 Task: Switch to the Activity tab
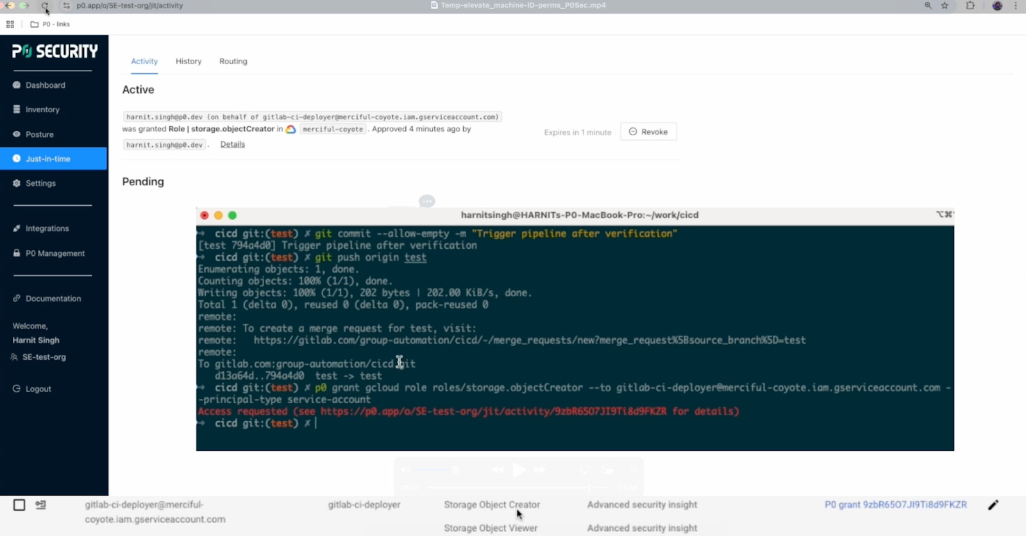tap(144, 62)
